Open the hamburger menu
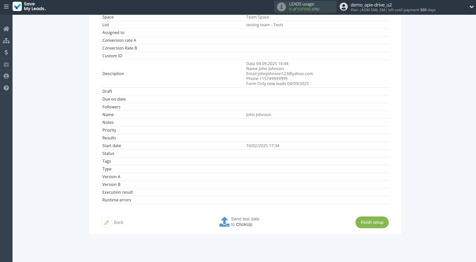The image size is (476, 262). click(6, 7)
